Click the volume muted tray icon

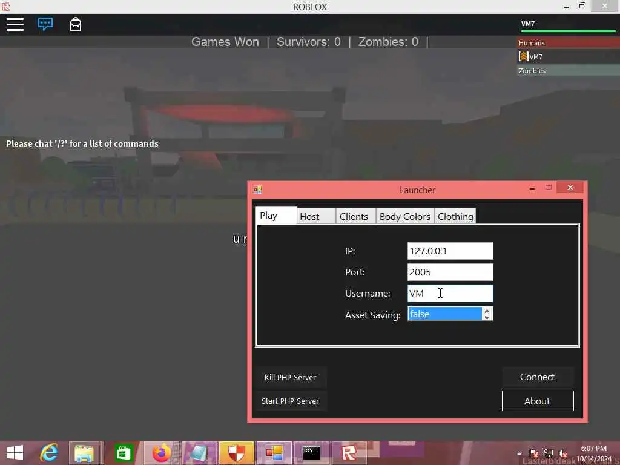[x=562, y=453]
